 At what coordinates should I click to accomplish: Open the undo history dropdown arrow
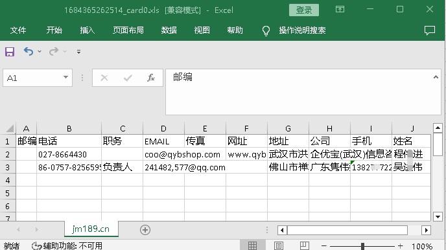click(40, 51)
